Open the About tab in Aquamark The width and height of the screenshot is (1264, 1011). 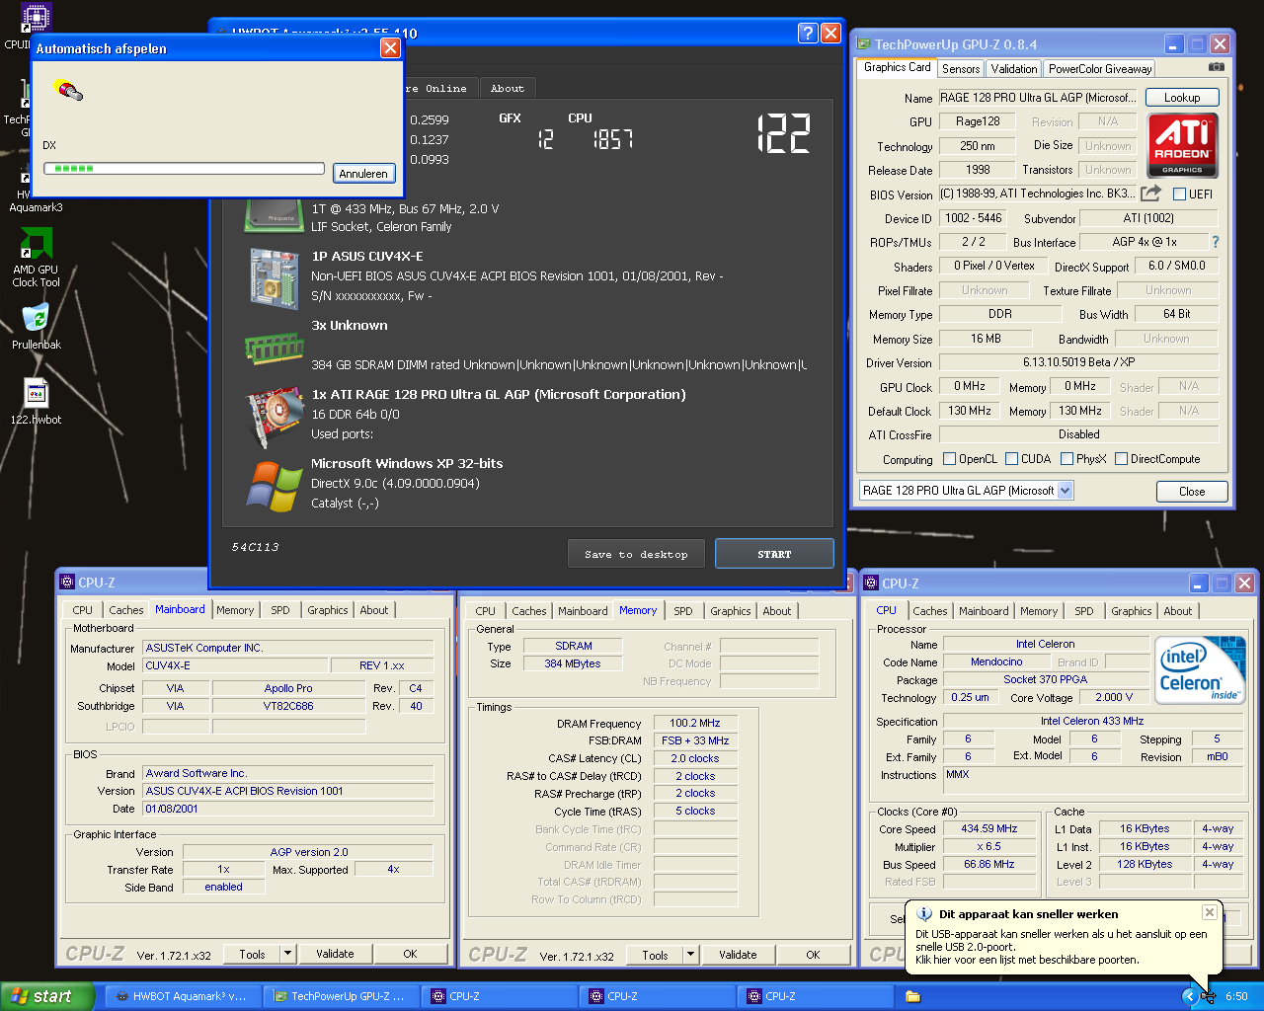click(x=508, y=88)
